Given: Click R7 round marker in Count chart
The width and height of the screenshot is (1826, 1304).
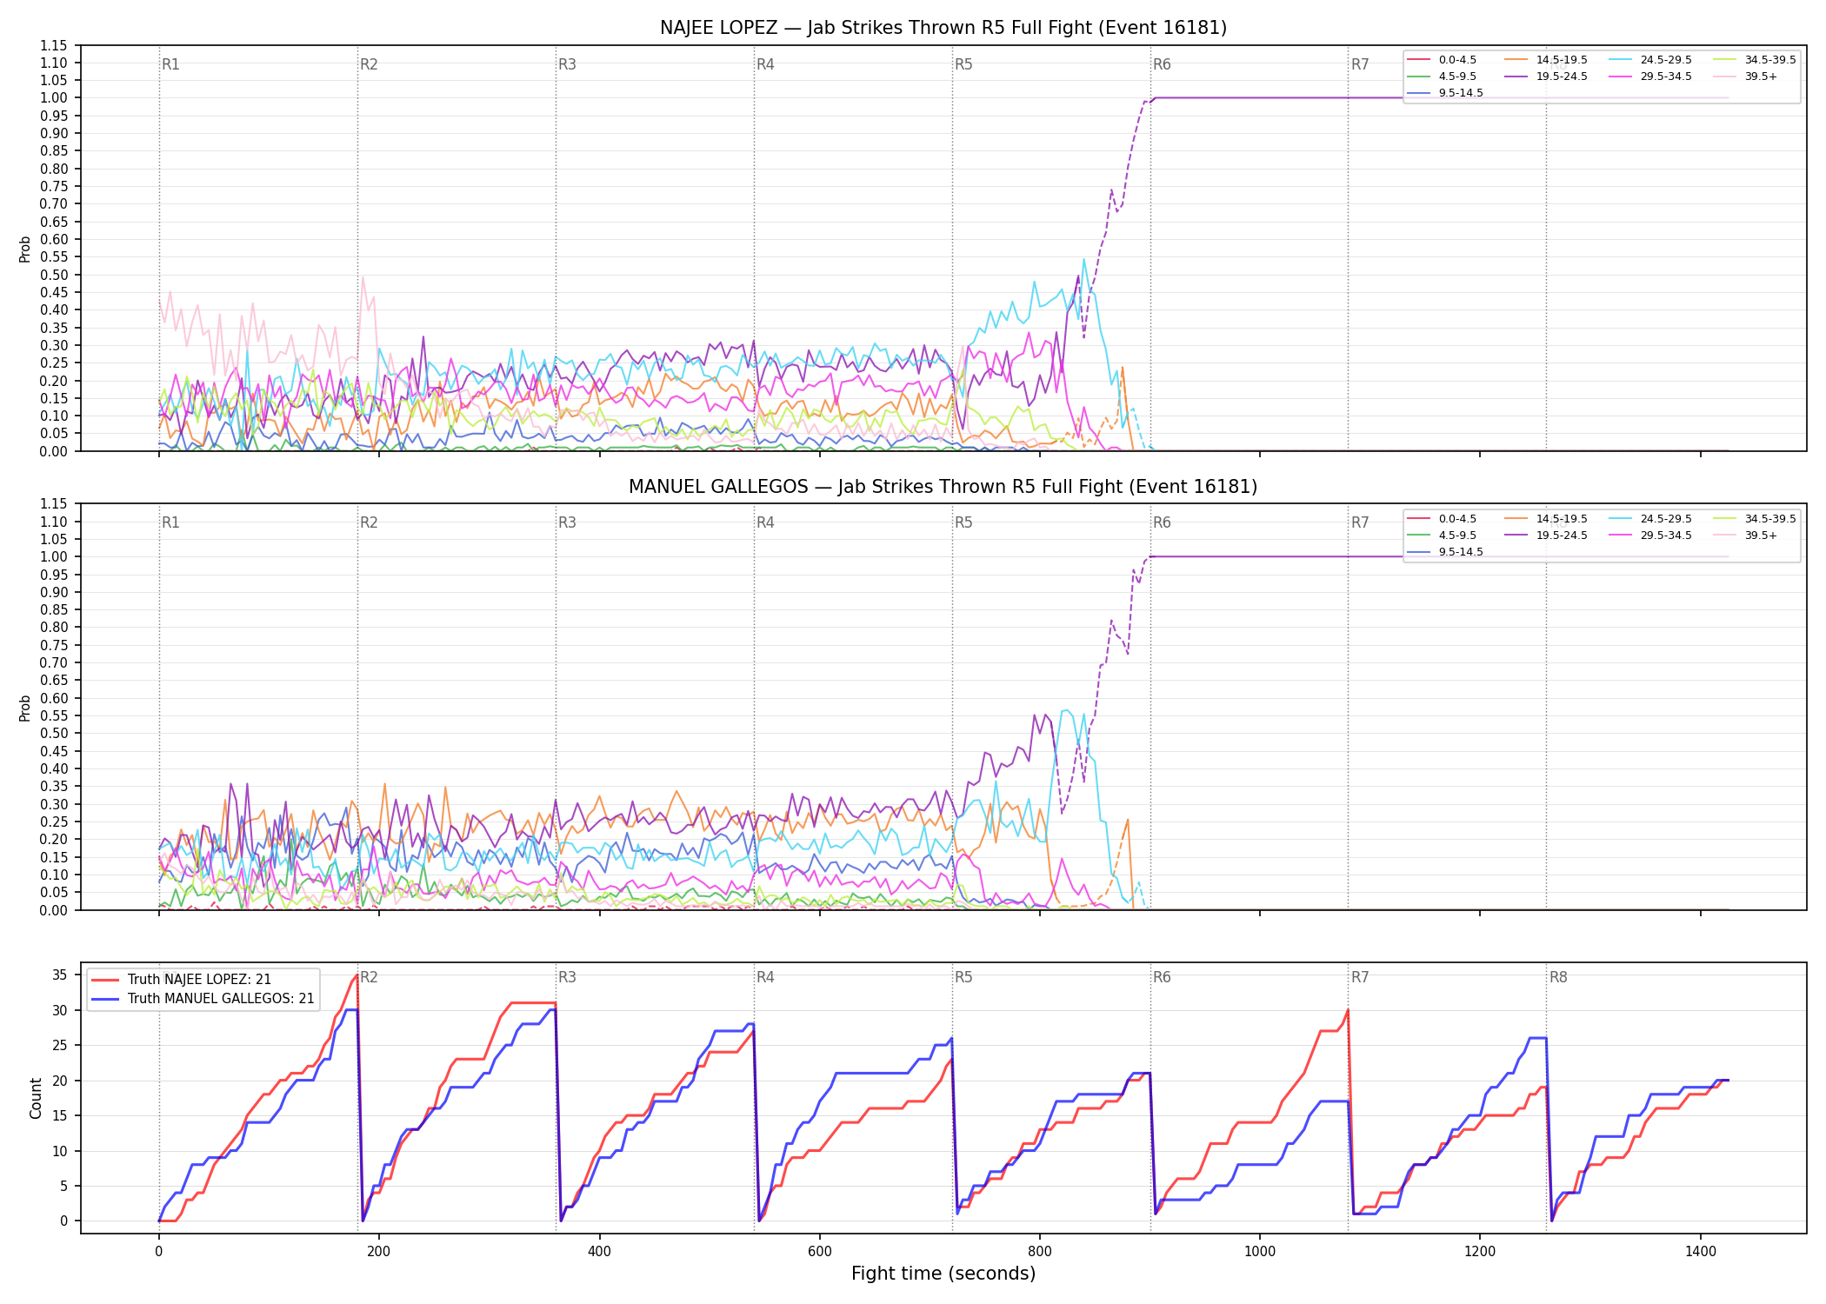Looking at the screenshot, I should [x=1360, y=977].
